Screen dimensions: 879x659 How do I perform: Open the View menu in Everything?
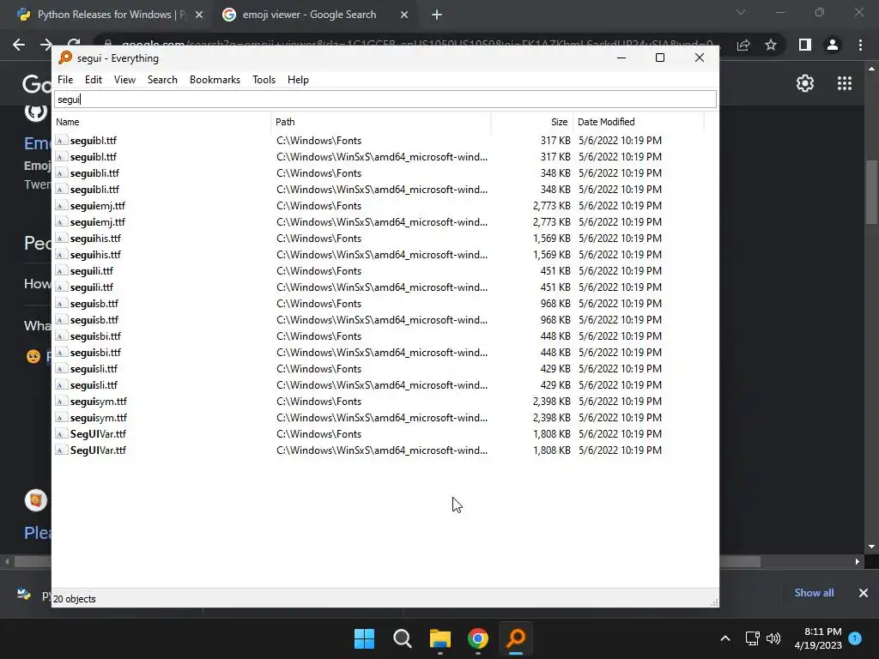[124, 80]
